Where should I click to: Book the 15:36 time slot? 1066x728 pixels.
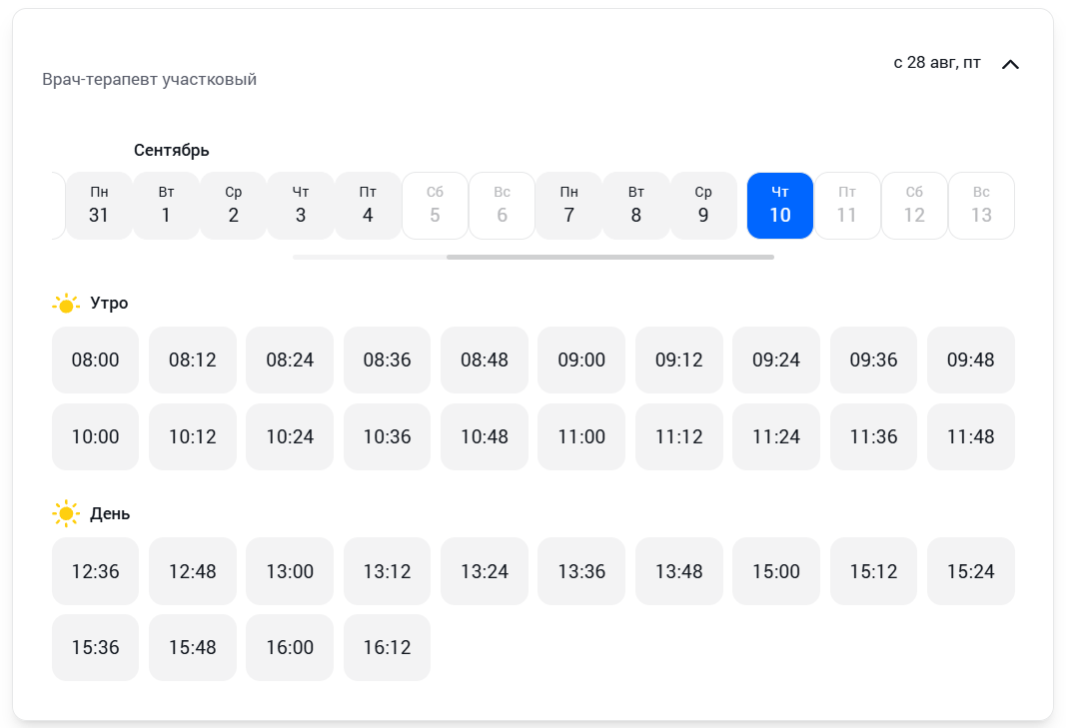[95, 647]
